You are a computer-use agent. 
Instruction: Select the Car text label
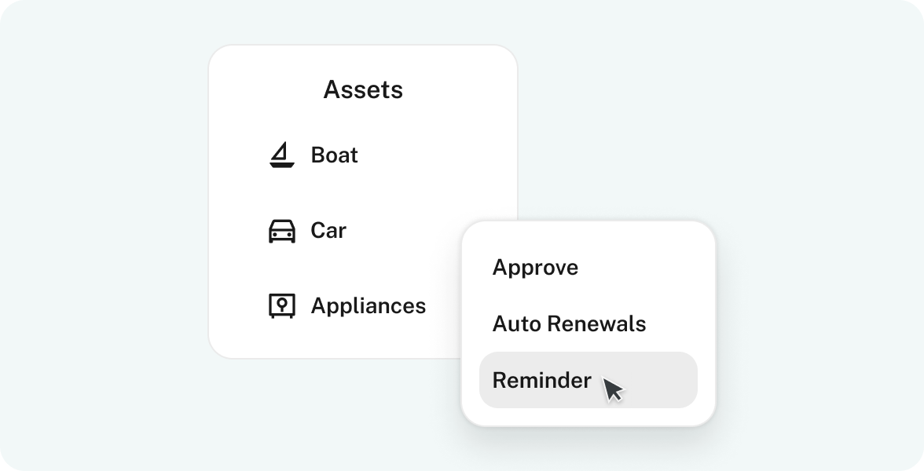click(328, 231)
